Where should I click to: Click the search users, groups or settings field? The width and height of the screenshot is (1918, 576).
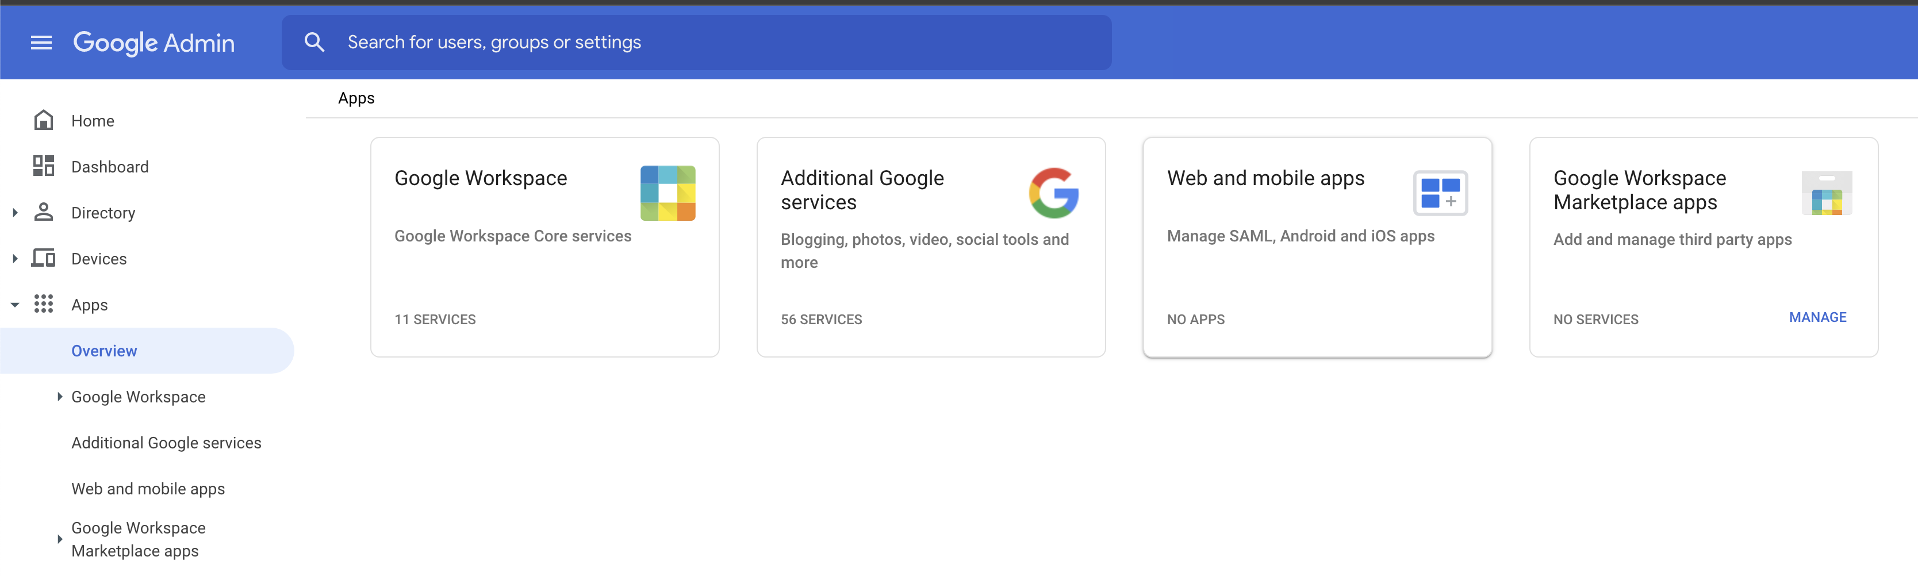[696, 43]
